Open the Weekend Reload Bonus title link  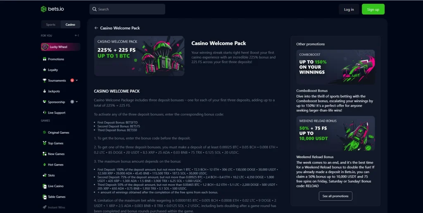315,156
